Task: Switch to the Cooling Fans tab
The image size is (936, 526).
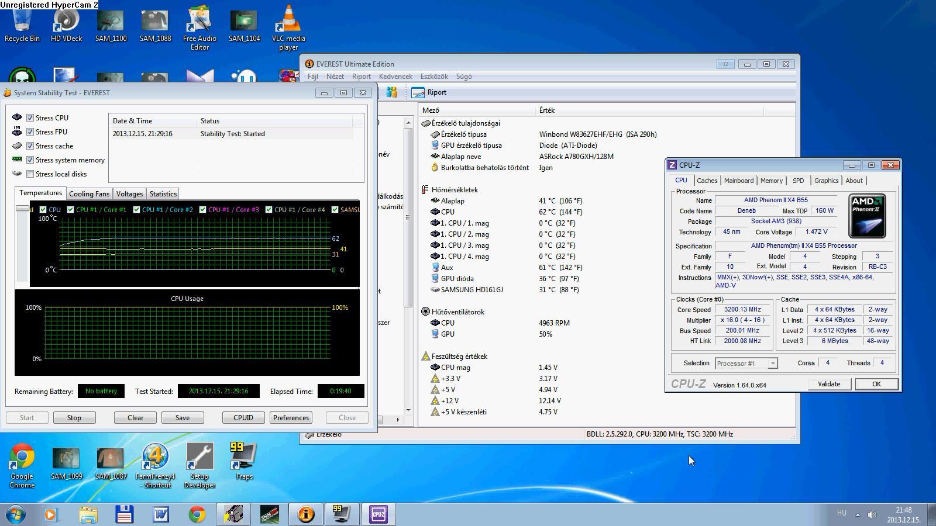Action: point(89,194)
